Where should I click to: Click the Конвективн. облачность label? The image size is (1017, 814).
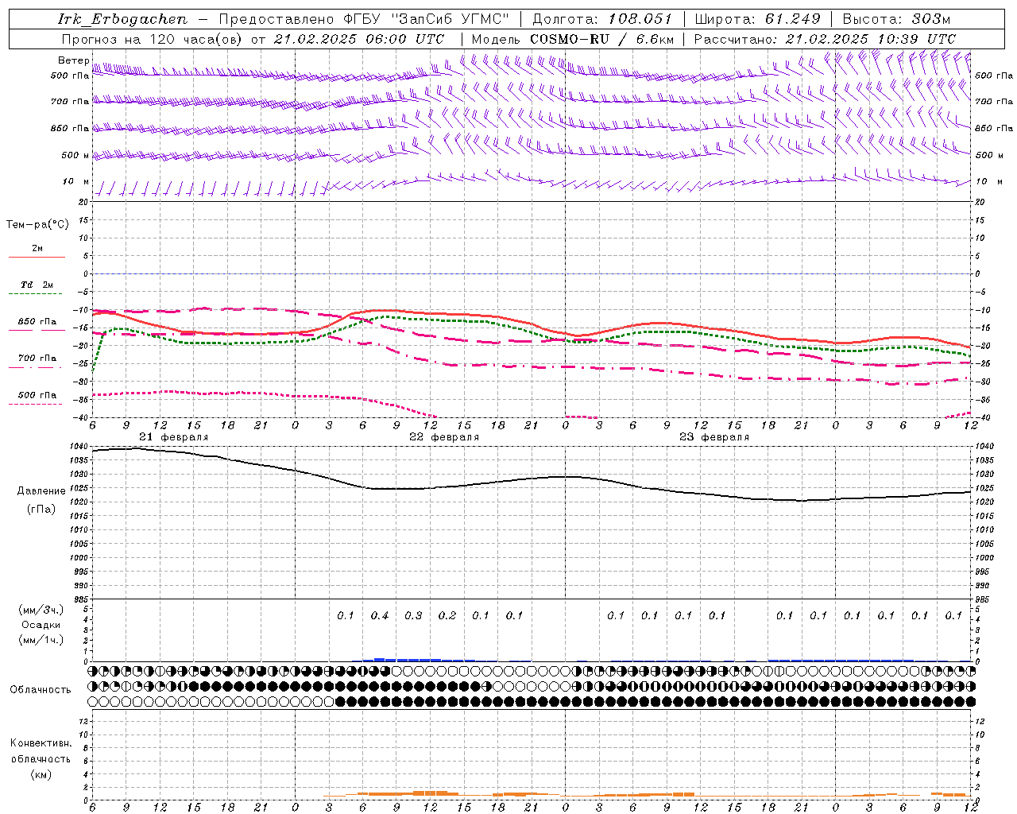tap(41, 751)
